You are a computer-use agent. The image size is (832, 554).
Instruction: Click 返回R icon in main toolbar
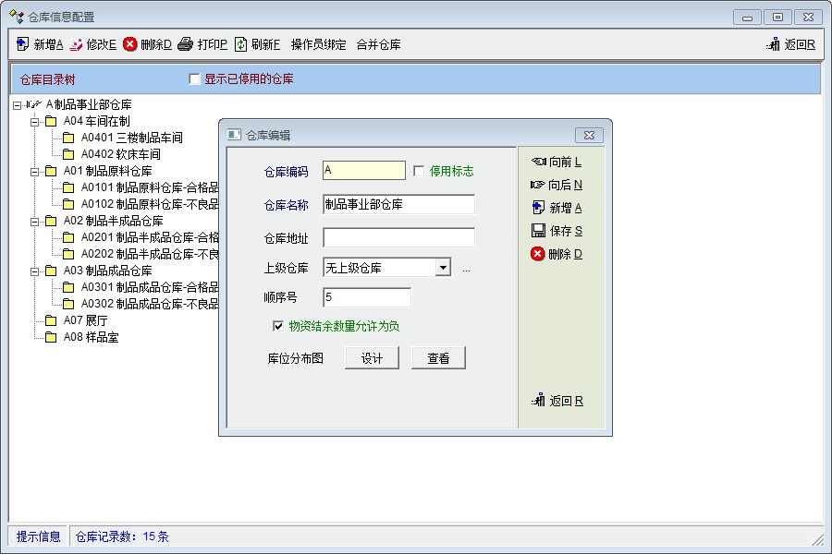pos(773,44)
